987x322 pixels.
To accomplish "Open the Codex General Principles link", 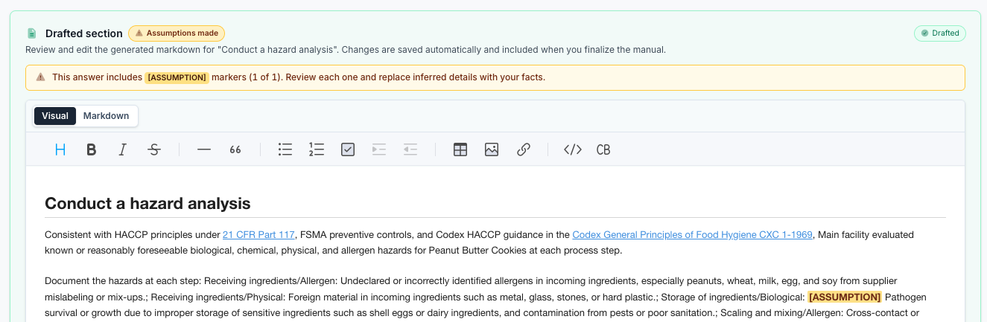I will tap(692, 235).
